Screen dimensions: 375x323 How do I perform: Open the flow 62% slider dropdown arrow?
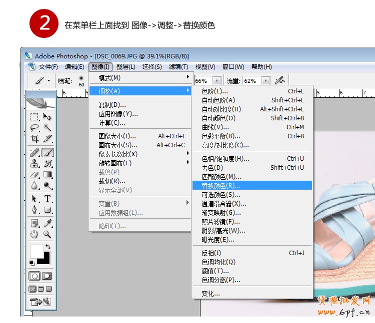265,81
